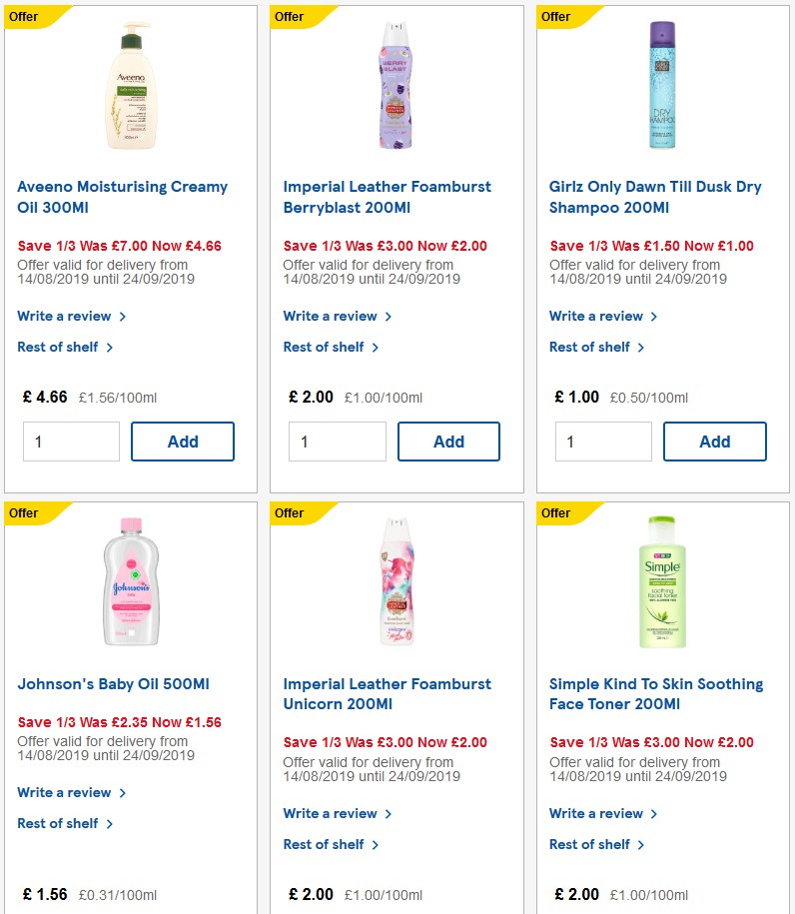795x914 pixels.
Task: Open the Foamburst Unicorn 200Ml product page
Action: point(388,693)
